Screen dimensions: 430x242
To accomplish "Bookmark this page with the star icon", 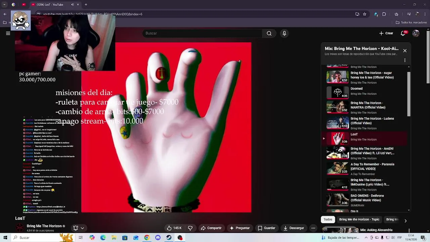I will coord(364,14).
